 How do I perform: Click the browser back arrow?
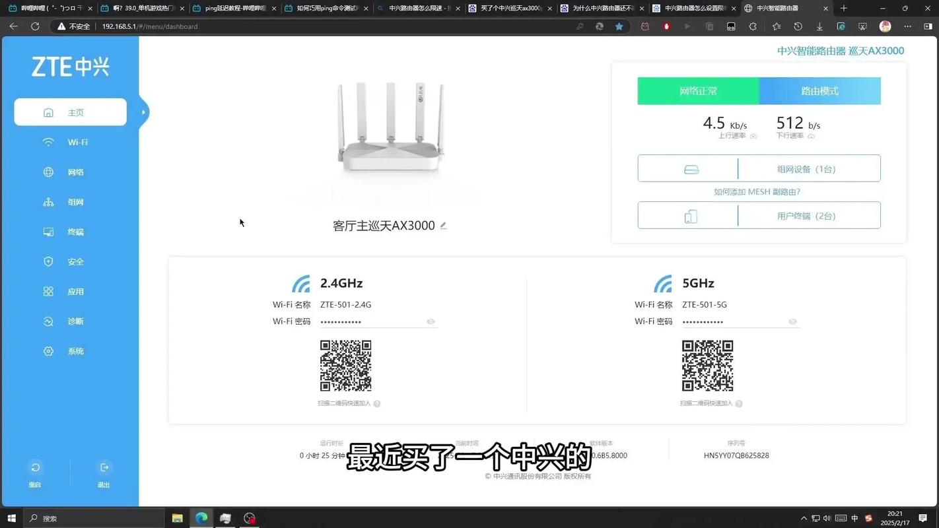point(13,26)
